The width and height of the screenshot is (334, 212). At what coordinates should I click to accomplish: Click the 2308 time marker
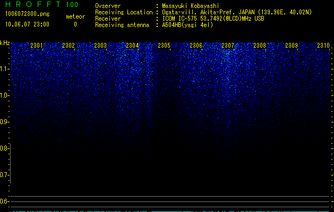[260, 46]
